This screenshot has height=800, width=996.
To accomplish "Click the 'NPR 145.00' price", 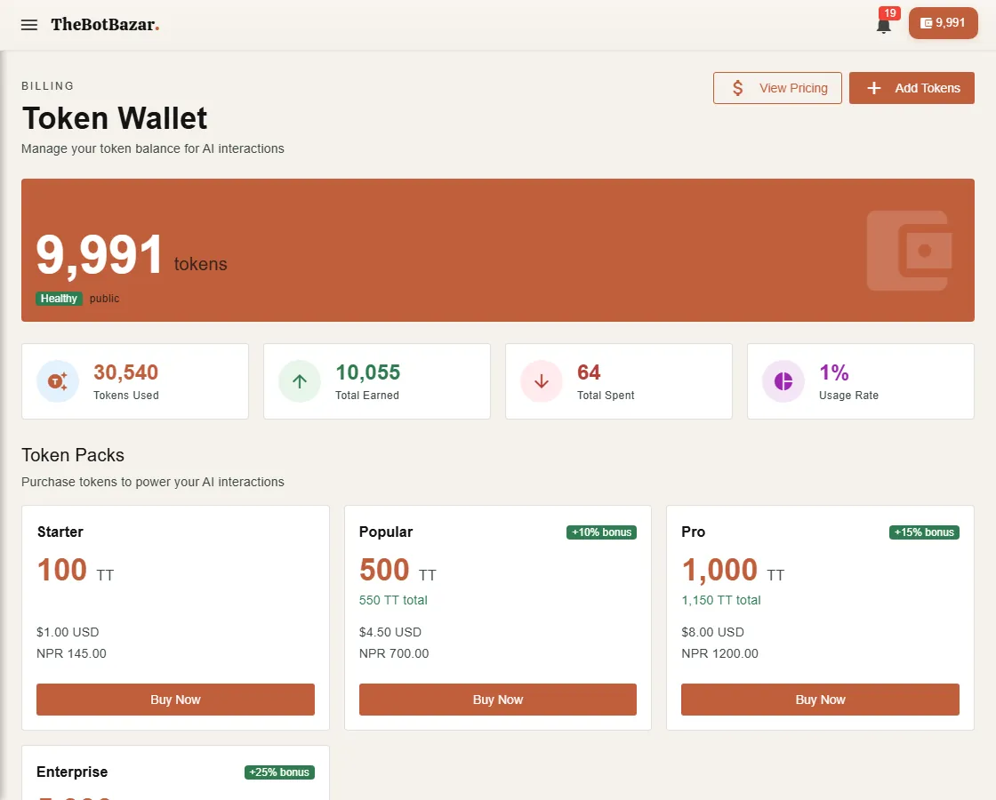I will tap(71, 653).
